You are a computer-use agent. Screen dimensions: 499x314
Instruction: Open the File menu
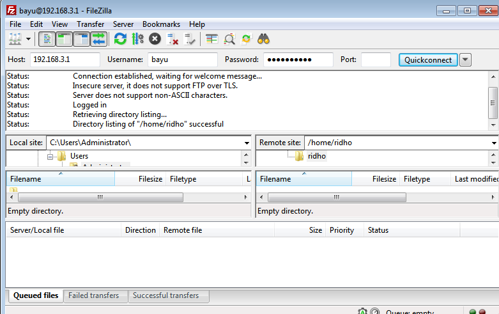tap(15, 24)
